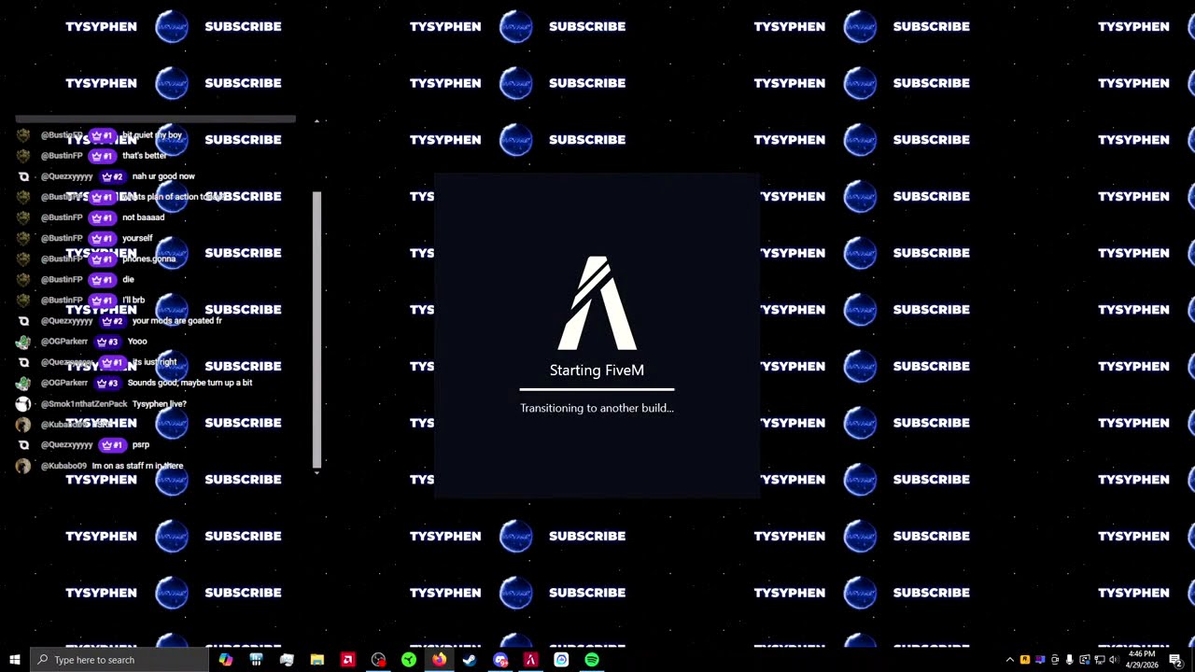Open the Windows Start menu
Viewport: 1195px width, 672px height.
pyautogui.click(x=14, y=660)
